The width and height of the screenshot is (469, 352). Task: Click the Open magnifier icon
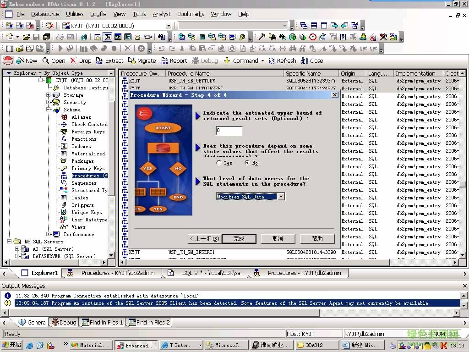[x=46, y=60]
